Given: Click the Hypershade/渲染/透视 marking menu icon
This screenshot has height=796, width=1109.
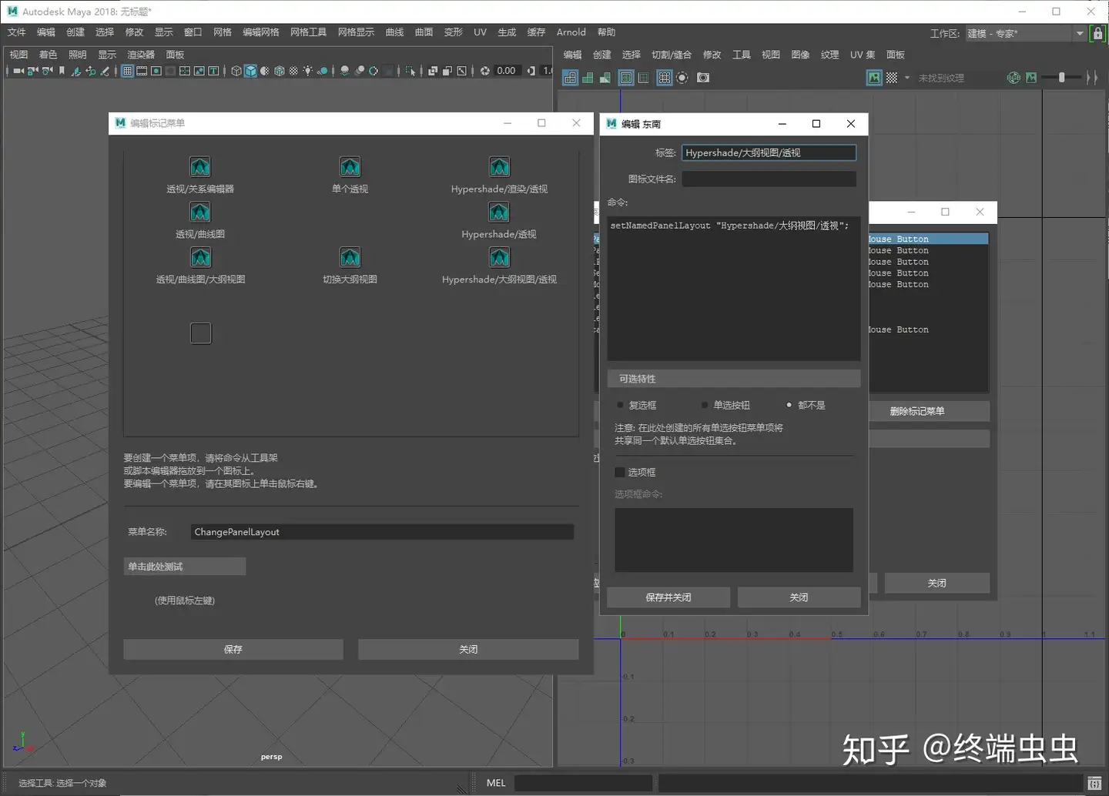Looking at the screenshot, I should [499, 167].
